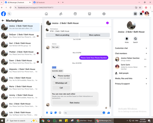Open Dawn - 2 Beds 1 Bath House chat

[20, 62]
